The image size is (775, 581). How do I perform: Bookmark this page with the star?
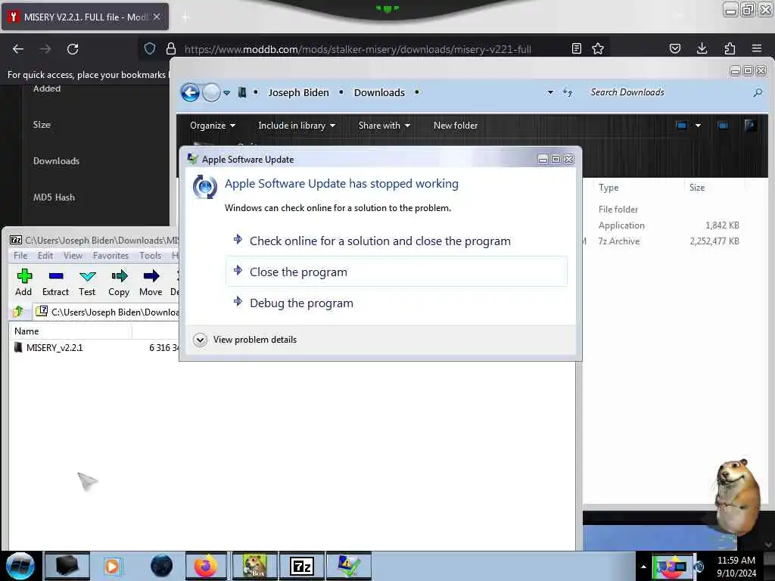598,48
